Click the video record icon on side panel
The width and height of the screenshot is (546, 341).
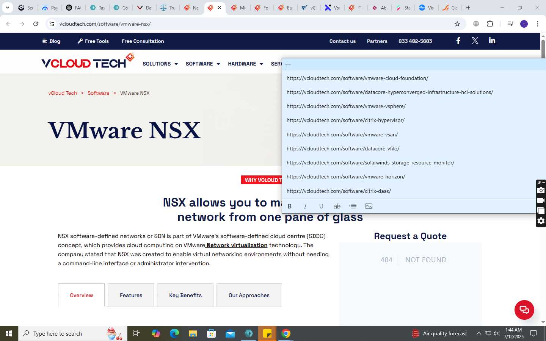pyautogui.click(x=541, y=200)
